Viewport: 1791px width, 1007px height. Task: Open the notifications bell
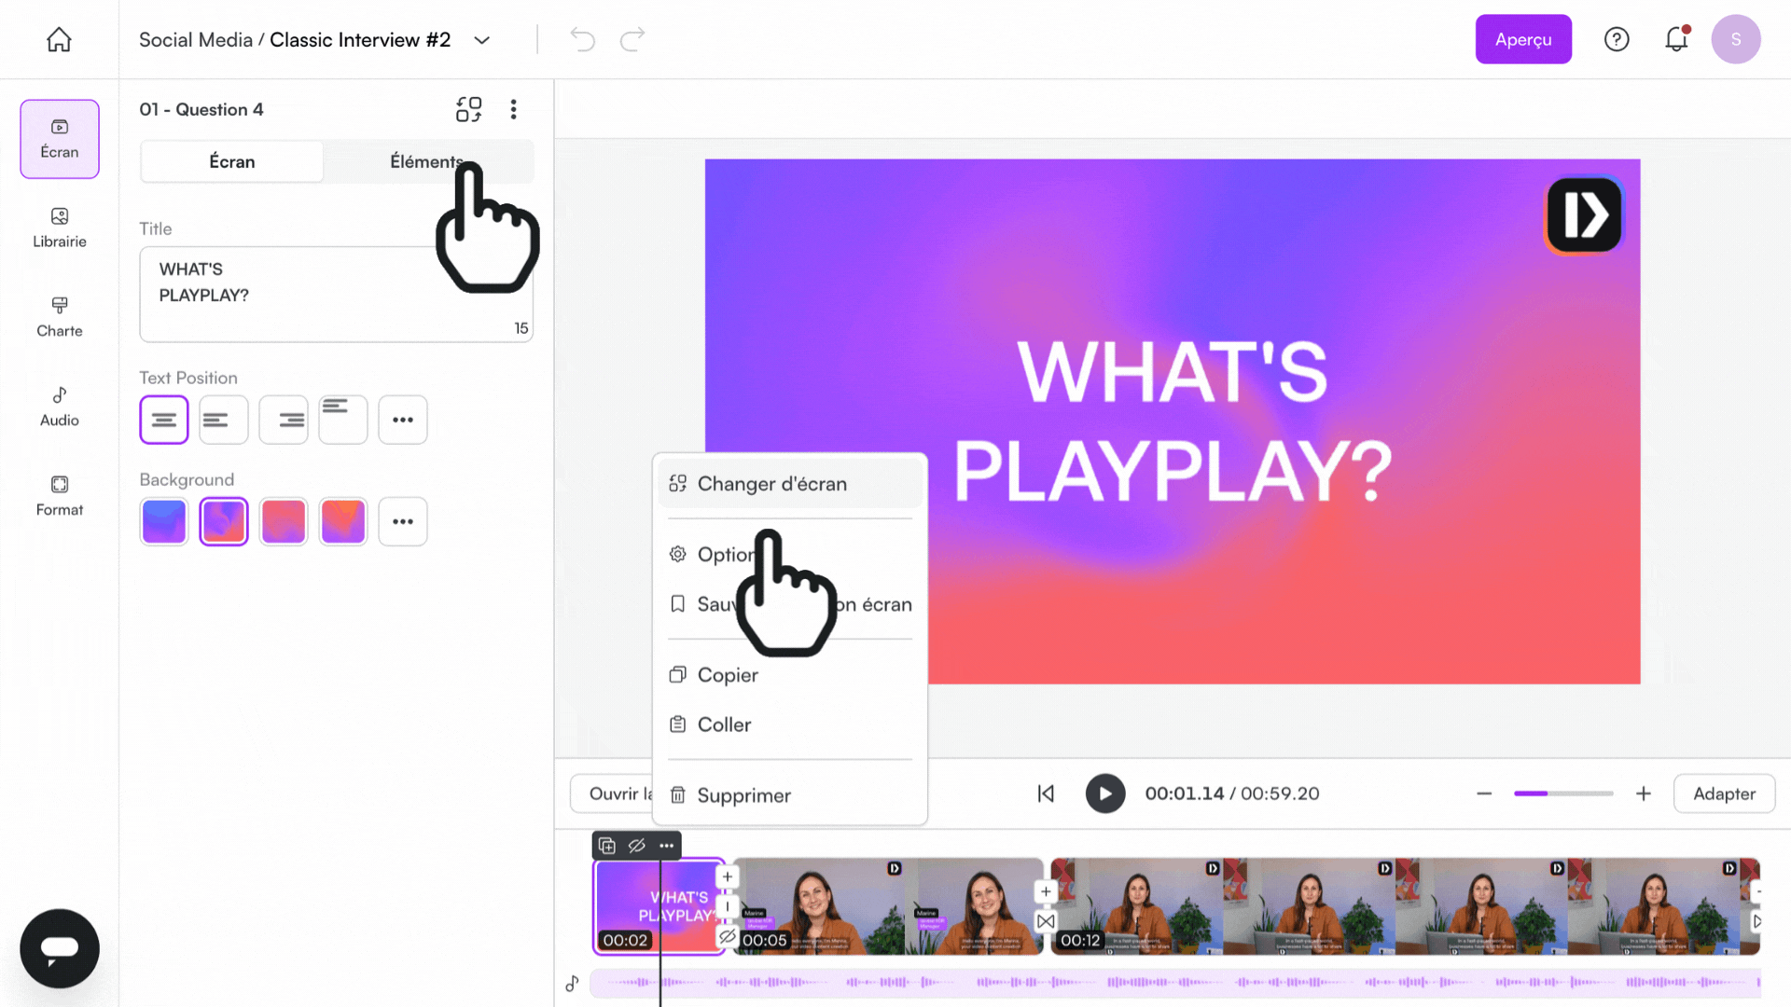click(1676, 39)
